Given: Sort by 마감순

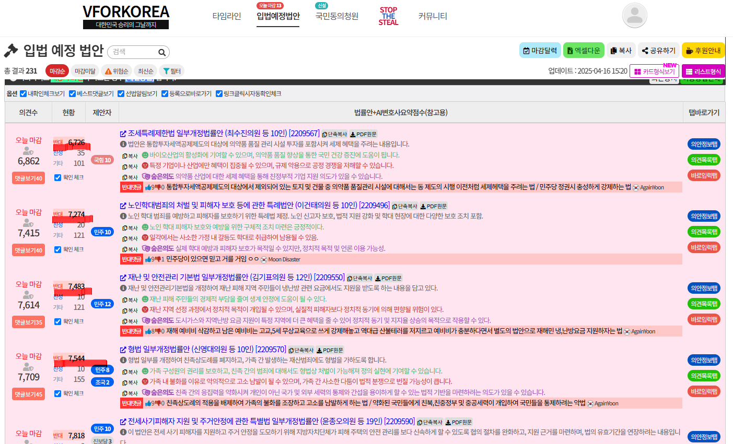Looking at the screenshot, I should [x=57, y=71].
